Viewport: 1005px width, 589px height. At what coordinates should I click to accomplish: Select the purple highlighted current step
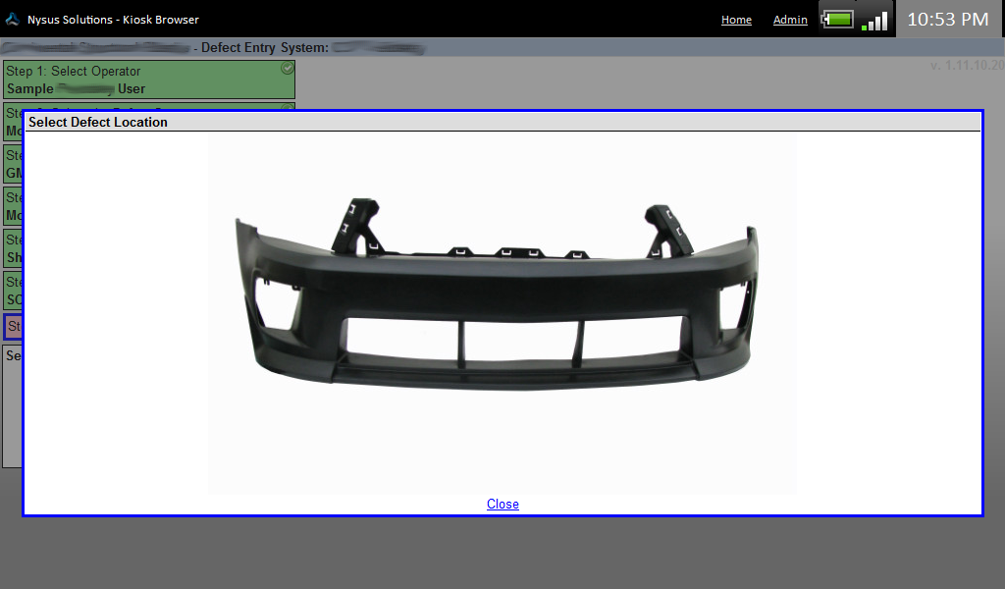[x=13, y=326]
